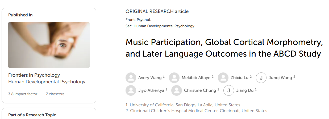
Task: Click the "Sec. Human Developmental Psychology" header text
Action: click(160, 26)
